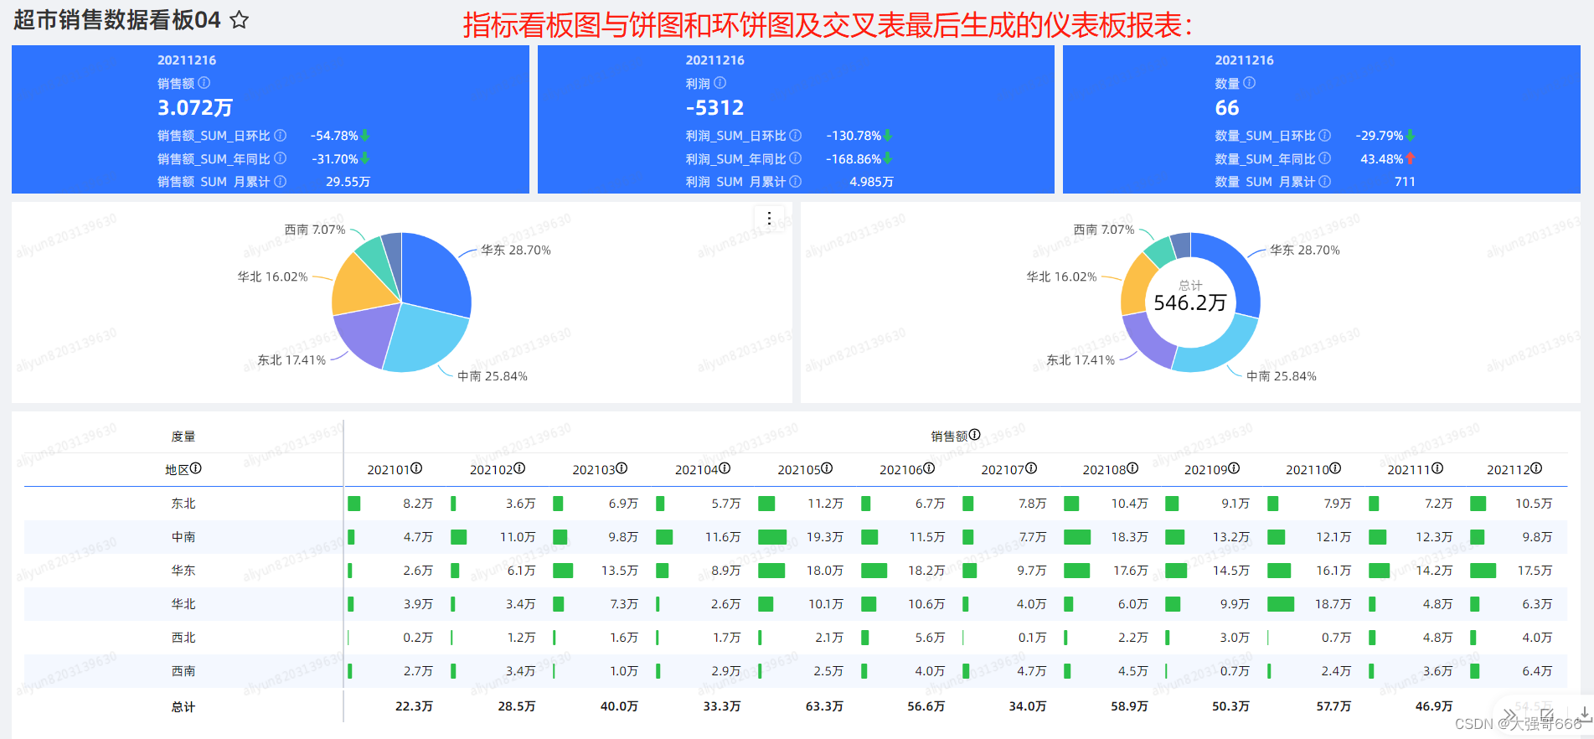
Task: Click the info icon next to 利润_SUM_日环比
Action: pos(796,135)
